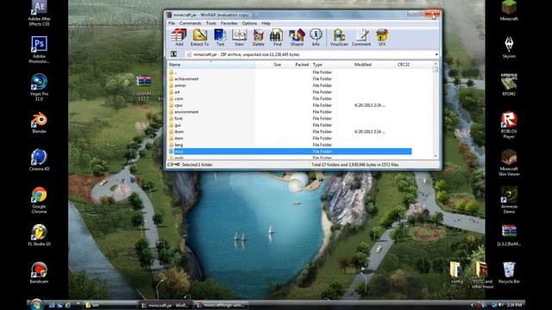Switch to the minecraftforge taskbar button
Screen dimensions: 552x310
tap(221, 305)
